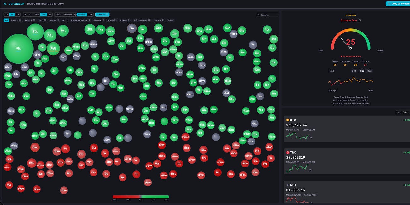Switch bubble timeframe to 7d
Screen dimensions: 410x205
coord(18,15)
